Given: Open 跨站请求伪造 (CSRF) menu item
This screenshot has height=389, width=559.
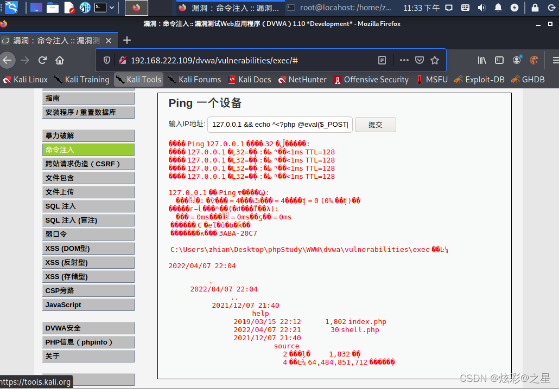Looking at the screenshot, I should [88, 164].
